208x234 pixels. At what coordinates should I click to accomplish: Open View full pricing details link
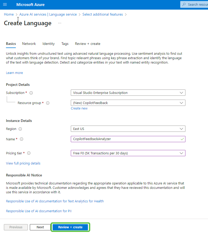(23, 163)
